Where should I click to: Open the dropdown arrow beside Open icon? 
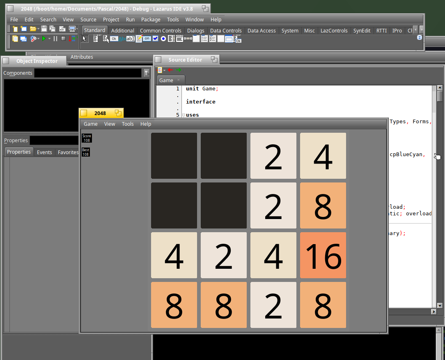tap(38, 29)
